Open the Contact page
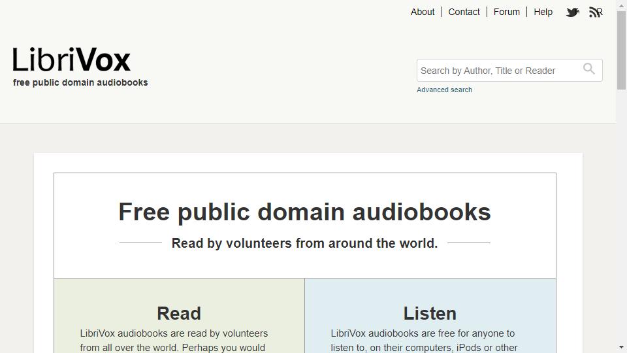The width and height of the screenshot is (627, 353). pos(464,12)
